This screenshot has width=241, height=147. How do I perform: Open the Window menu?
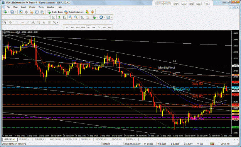[x=51, y=7]
